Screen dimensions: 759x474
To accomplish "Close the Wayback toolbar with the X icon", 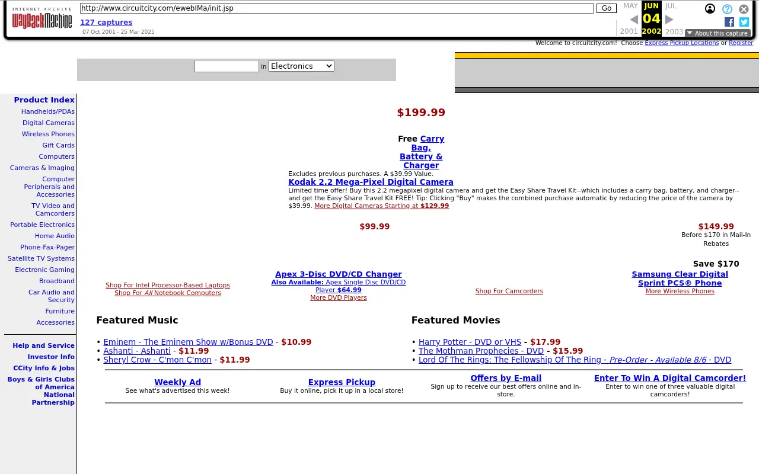I will coord(744,9).
